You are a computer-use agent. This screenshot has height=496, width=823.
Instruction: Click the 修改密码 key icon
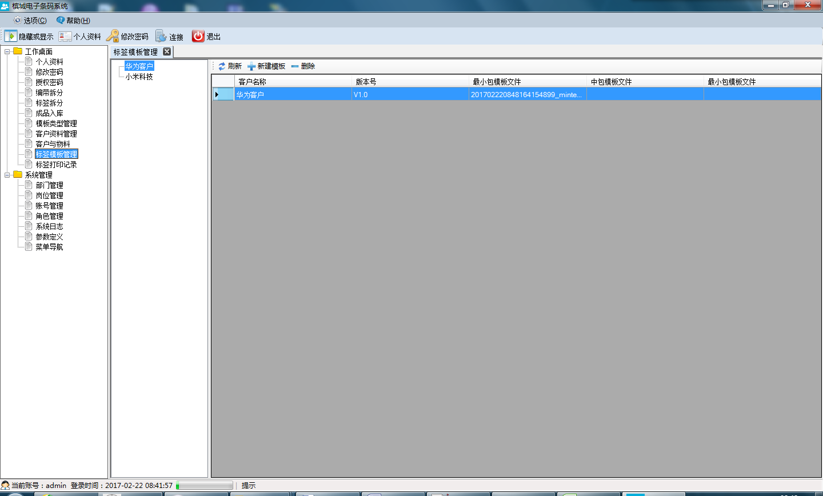113,36
